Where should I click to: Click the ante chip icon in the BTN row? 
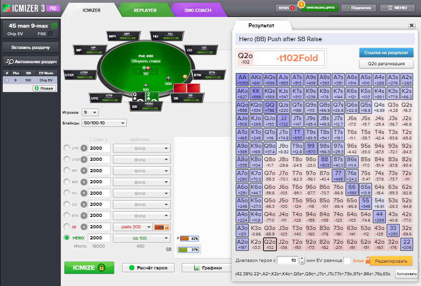[x=84, y=215]
